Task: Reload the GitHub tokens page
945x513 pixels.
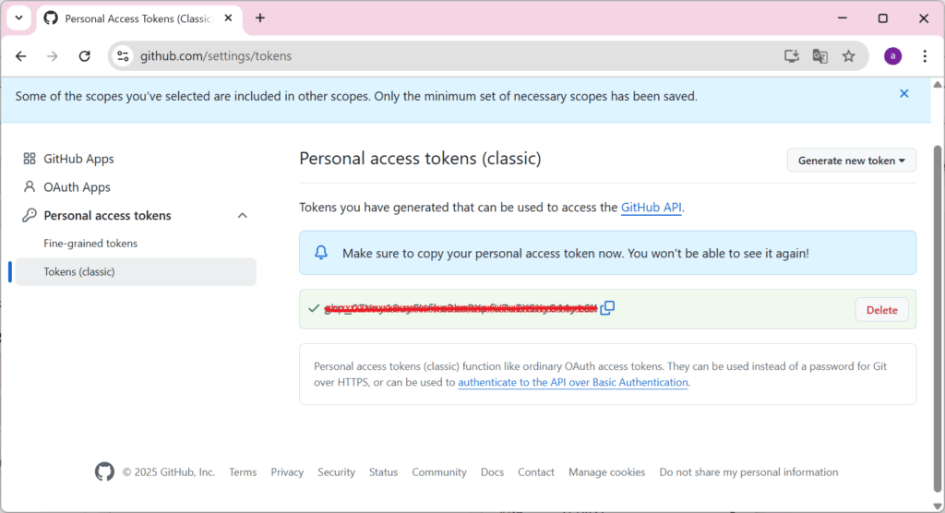Action: (x=84, y=56)
